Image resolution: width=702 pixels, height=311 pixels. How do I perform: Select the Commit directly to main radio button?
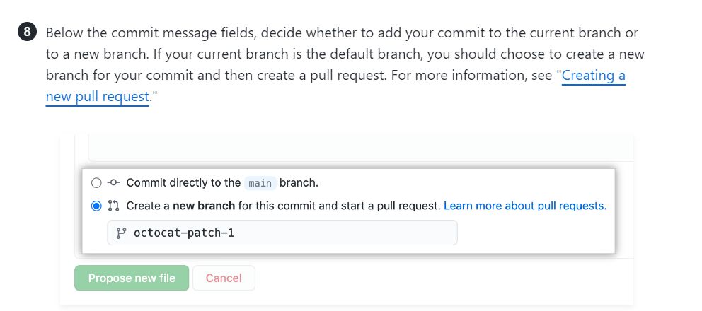[96, 183]
